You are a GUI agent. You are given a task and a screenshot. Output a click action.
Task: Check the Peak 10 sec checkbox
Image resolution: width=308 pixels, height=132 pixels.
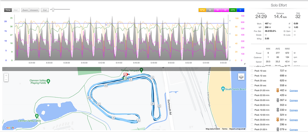tap(252, 71)
